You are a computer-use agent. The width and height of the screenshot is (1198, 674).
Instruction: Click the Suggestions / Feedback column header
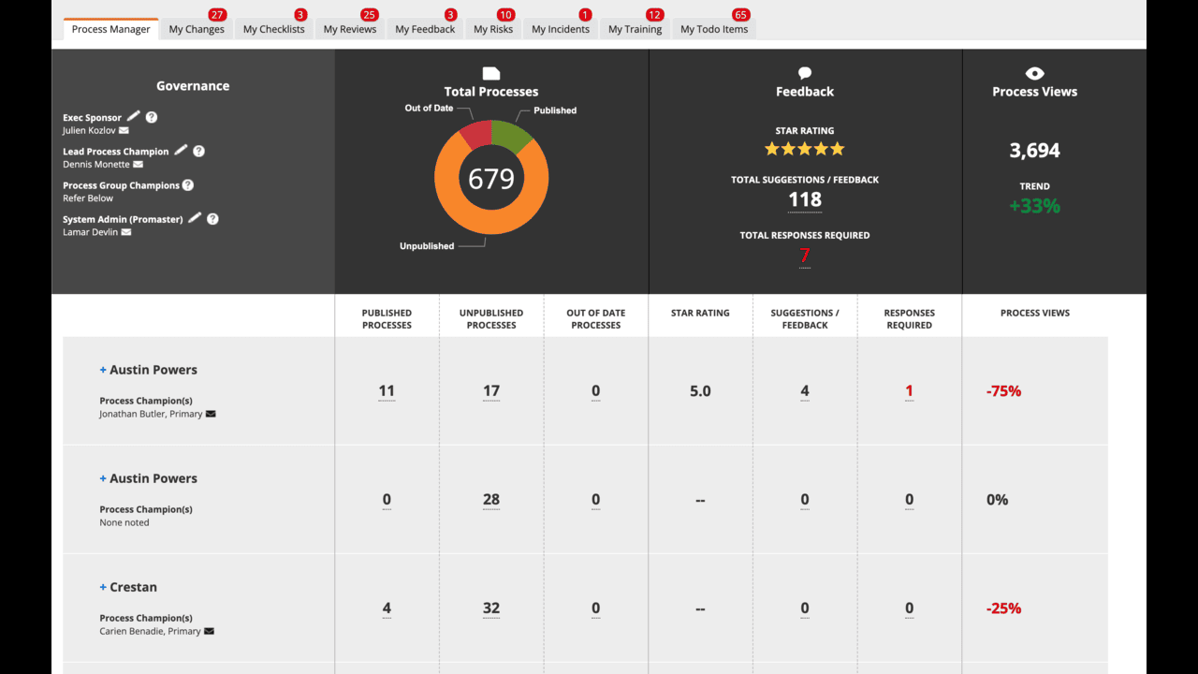(805, 319)
